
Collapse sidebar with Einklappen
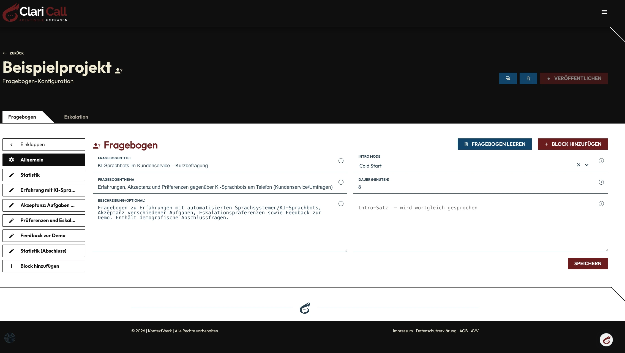44,144
